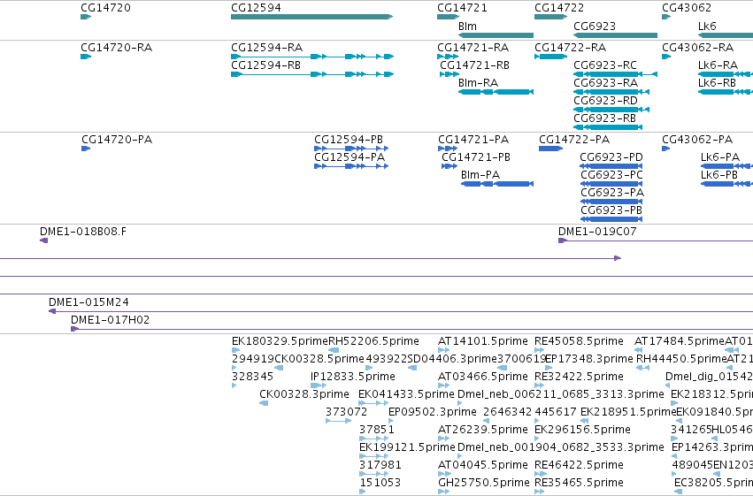The image size is (753, 496).
Task: Click the Lk6-RA transcript
Action: pyautogui.click(x=726, y=74)
